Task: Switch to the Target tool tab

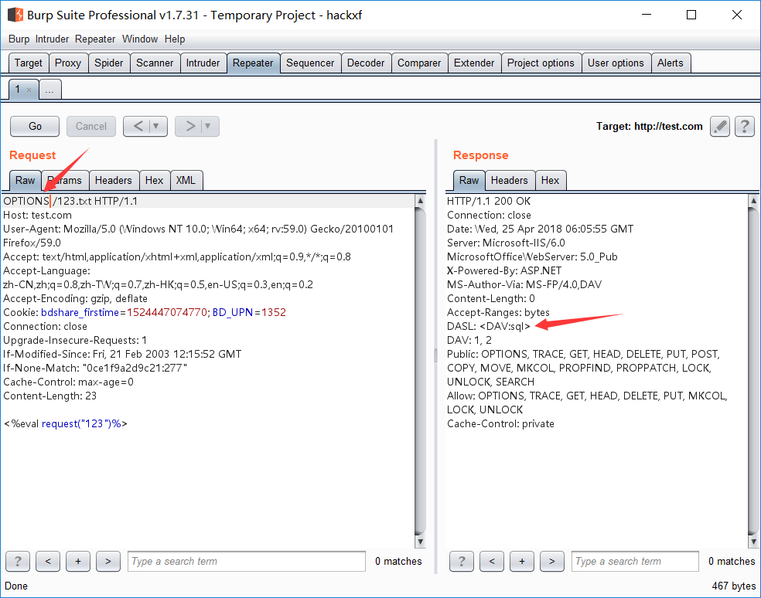Action: point(29,63)
